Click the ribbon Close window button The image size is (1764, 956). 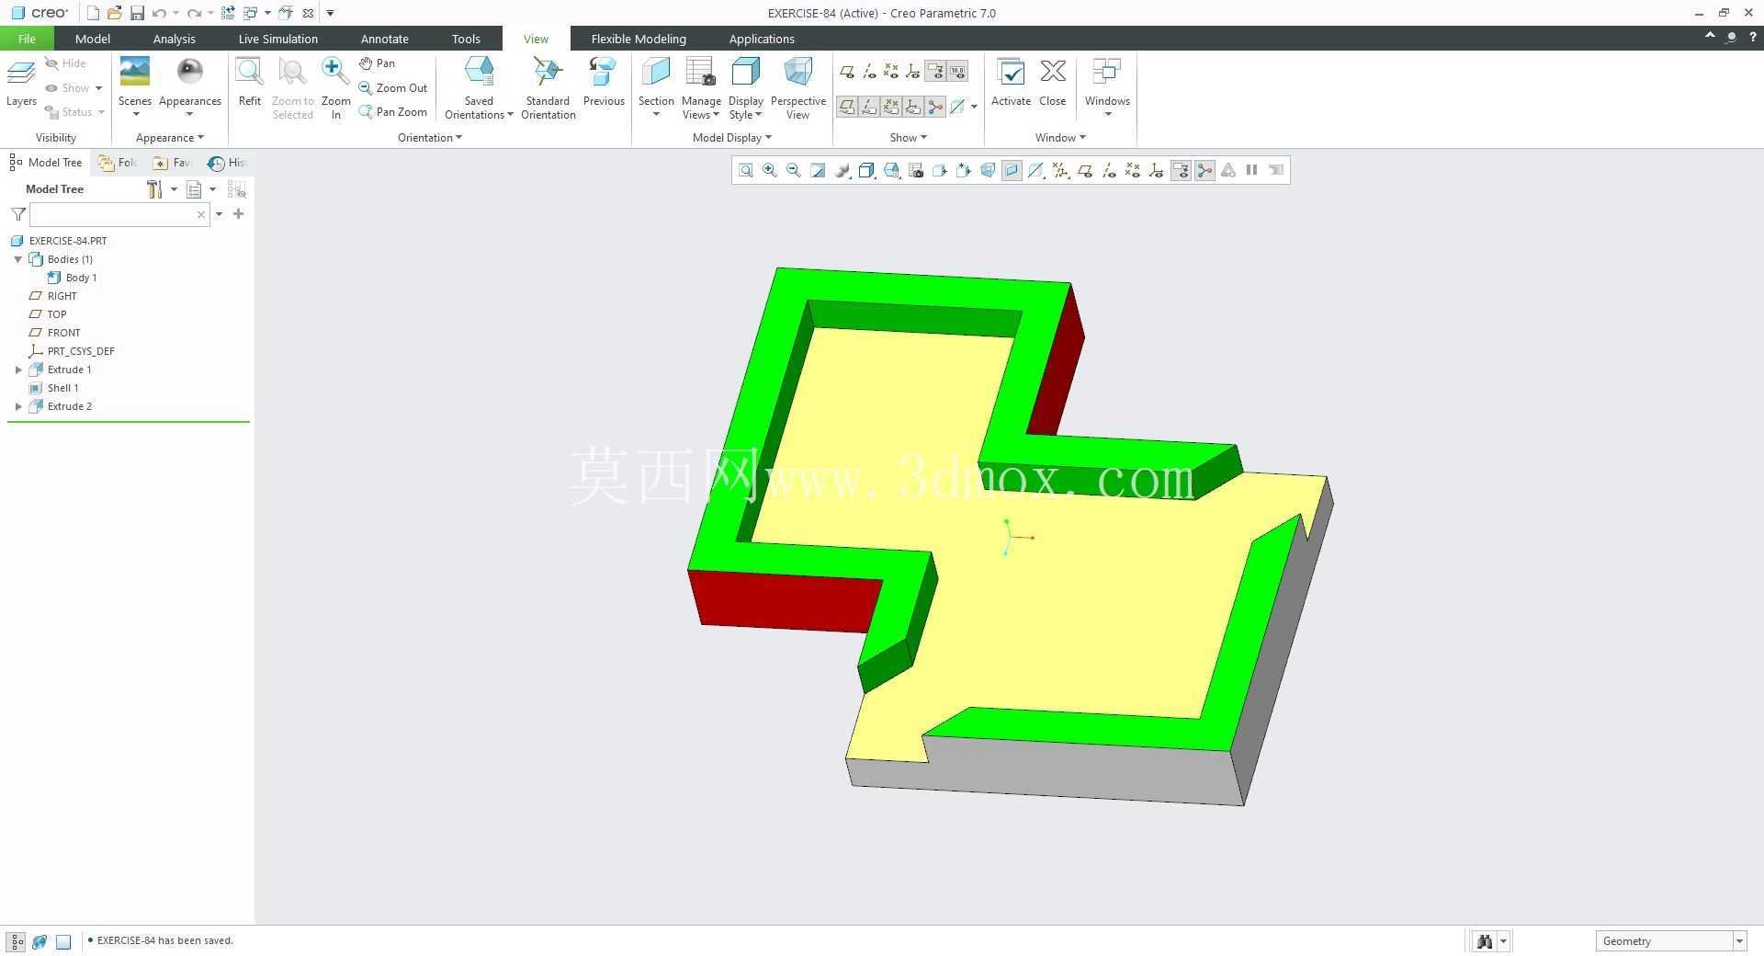click(x=1053, y=83)
